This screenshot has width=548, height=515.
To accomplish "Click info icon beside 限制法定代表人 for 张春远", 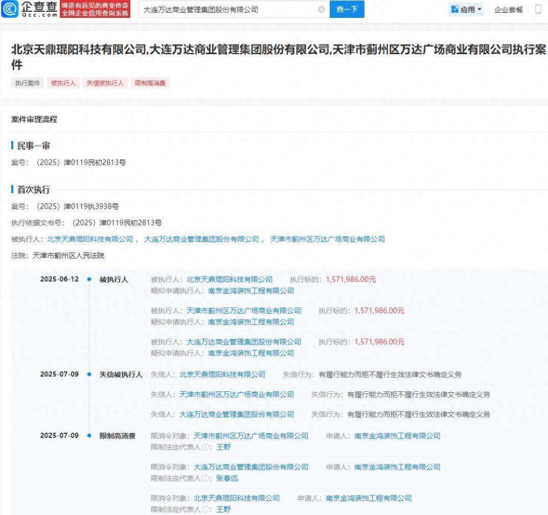I will click(x=206, y=478).
